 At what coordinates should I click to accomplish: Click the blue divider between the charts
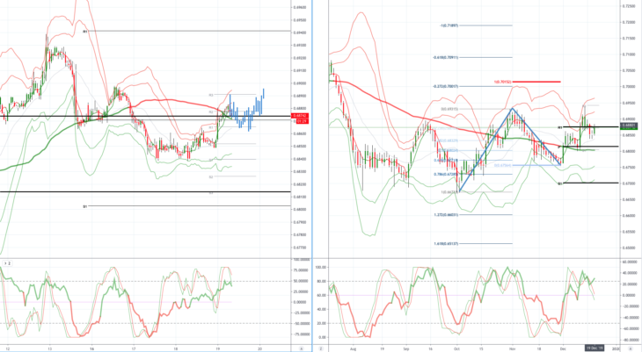pos(312,176)
